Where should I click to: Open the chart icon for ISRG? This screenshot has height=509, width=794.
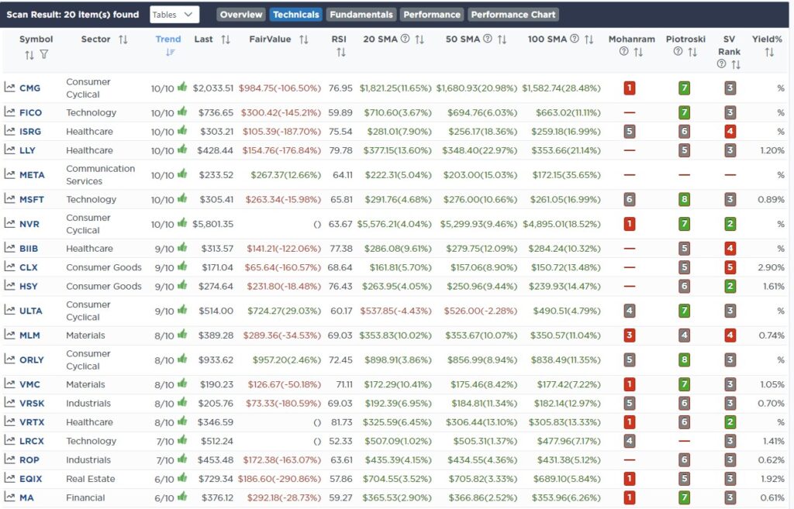pos(9,130)
